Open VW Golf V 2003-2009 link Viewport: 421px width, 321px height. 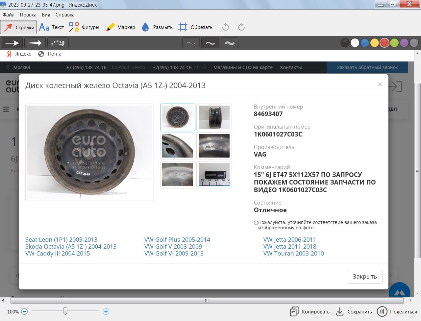tap(173, 246)
